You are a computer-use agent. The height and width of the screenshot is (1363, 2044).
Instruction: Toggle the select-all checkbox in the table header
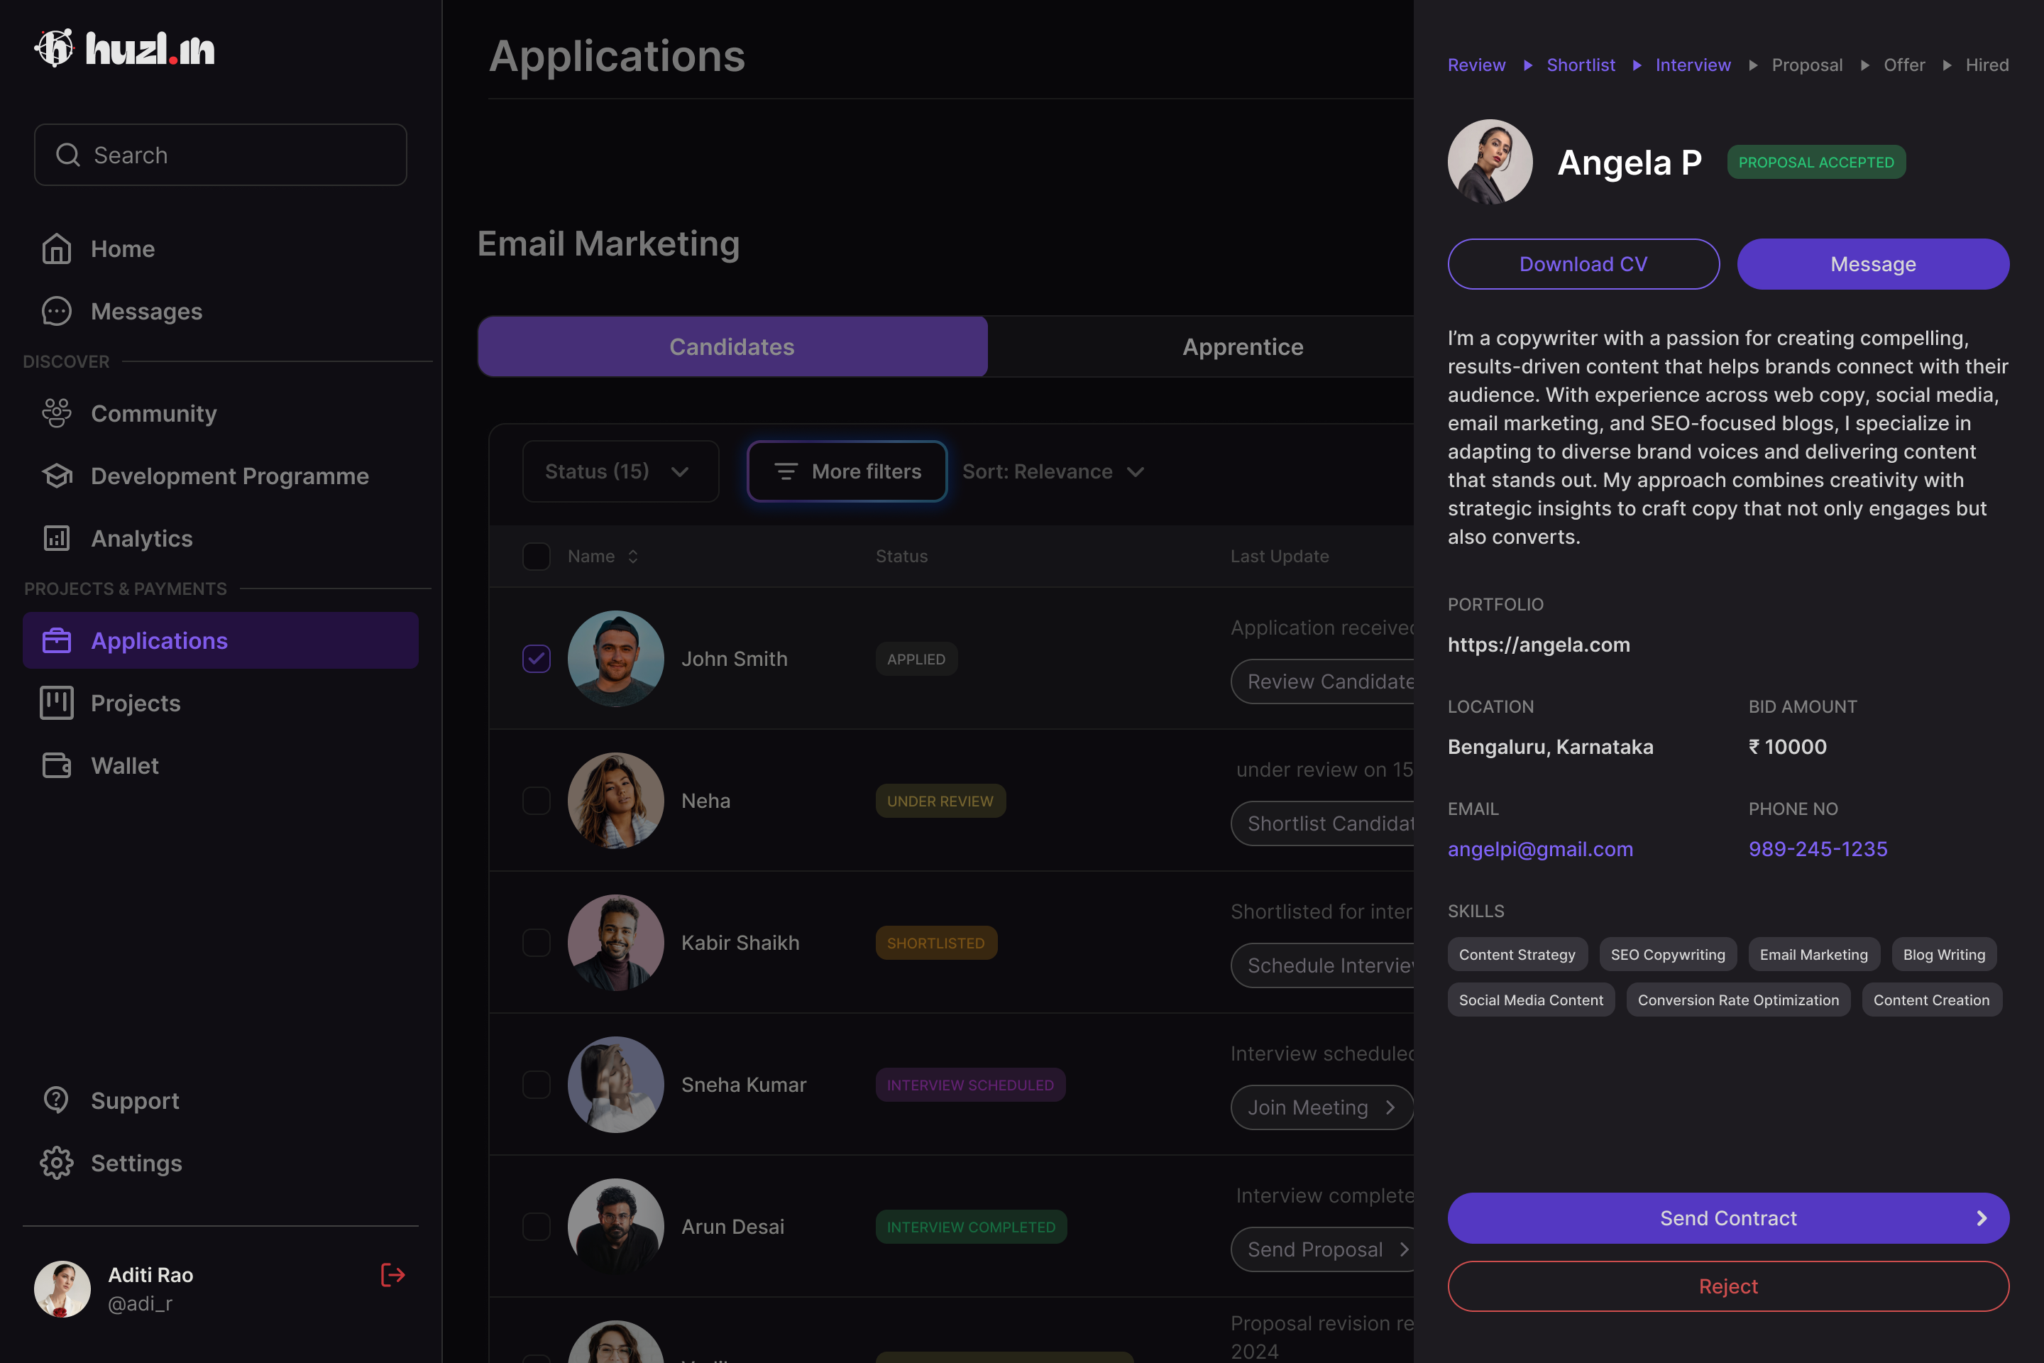point(537,557)
